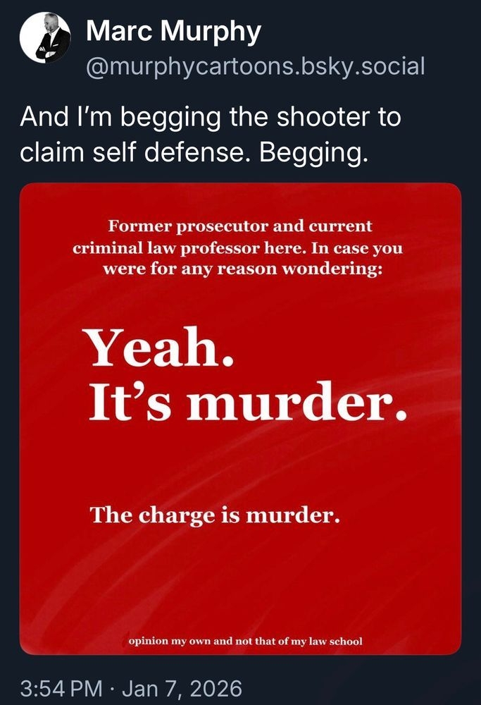
Task: Open the Marc Murphy display name
Action: click(x=173, y=32)
